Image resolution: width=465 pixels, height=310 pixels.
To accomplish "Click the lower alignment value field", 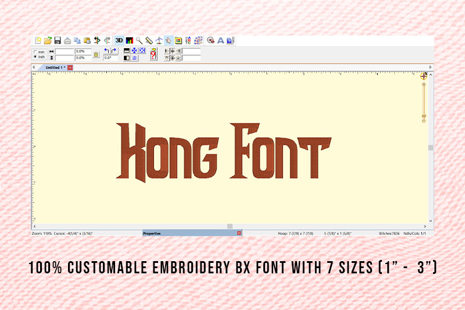I will (191, 58).
